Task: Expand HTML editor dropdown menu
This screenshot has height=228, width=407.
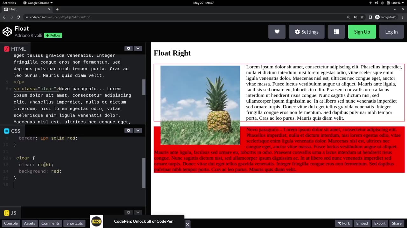Action: point(138,48)
